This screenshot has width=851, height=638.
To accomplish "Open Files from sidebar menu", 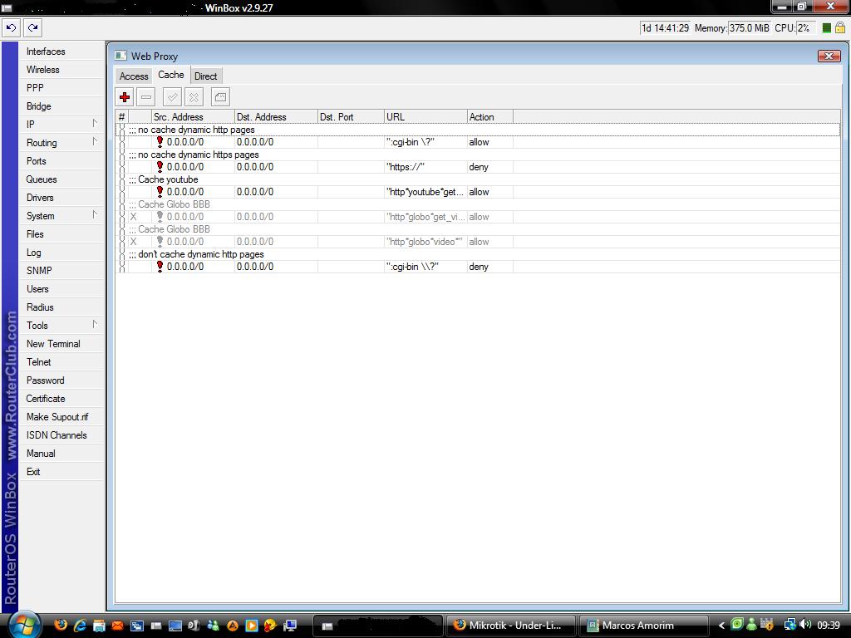I will pos(61,233).
